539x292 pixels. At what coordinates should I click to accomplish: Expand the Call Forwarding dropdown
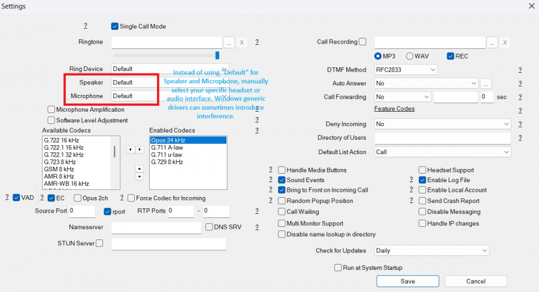402,97
